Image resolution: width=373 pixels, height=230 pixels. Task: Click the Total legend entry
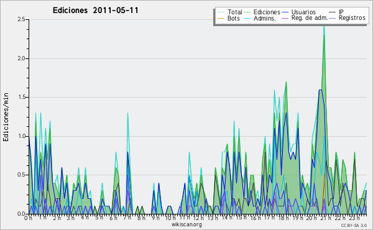pos(230,12)
